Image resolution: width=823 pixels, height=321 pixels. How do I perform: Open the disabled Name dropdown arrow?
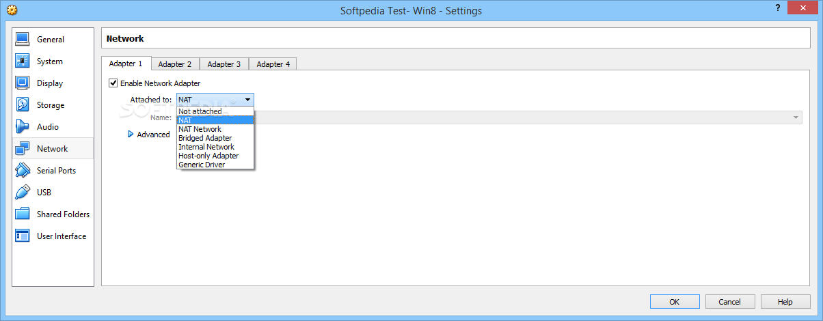click(796, 117)
